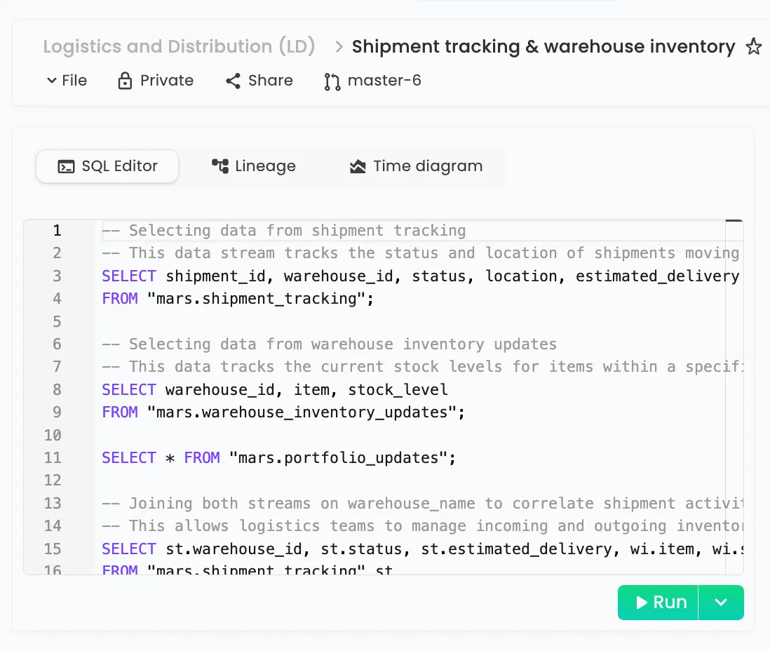Click the breadcrumb chevron separator
Image resolution: width=770 pixels, height=651 pixels.
[339, 47]
